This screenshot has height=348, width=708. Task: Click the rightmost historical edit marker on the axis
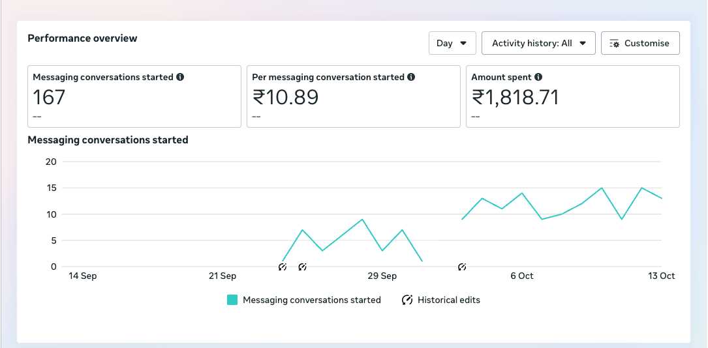point(462,267)
